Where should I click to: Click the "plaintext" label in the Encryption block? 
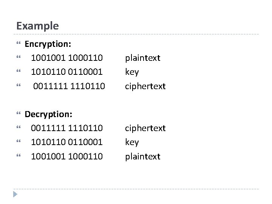tap(143, 58)
